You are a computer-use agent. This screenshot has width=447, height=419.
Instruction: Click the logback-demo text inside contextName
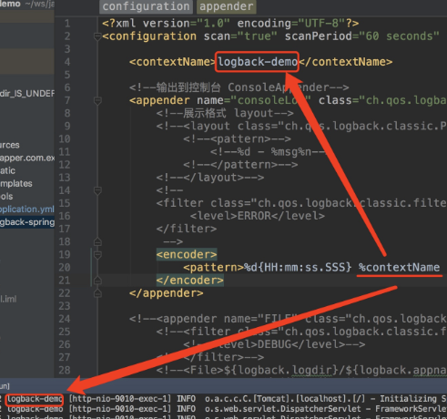coord(258,62)
